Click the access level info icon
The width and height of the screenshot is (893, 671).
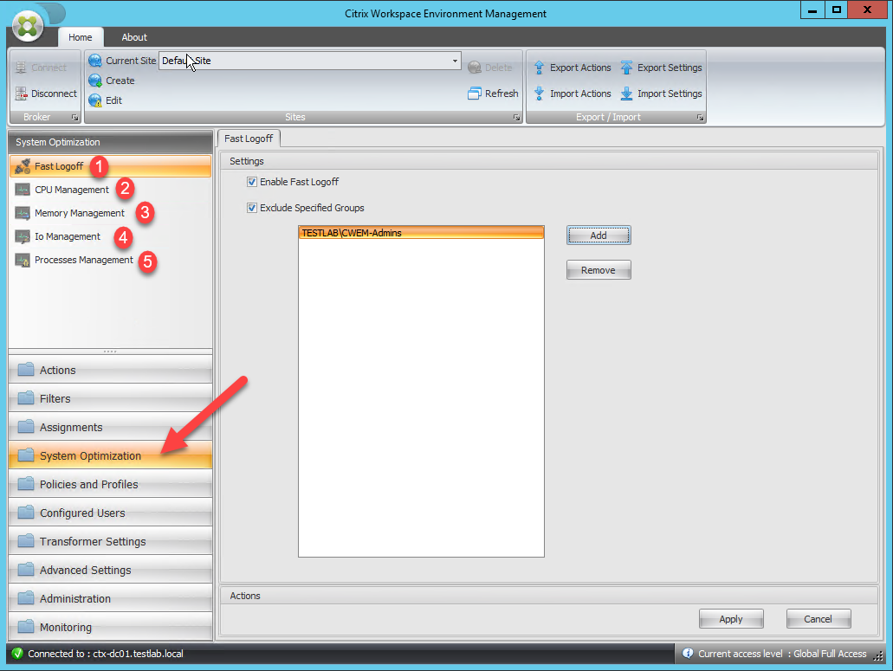tap(688, 654)
